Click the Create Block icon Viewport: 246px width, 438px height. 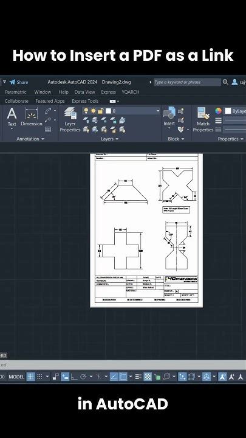click(x=181, y=111)
